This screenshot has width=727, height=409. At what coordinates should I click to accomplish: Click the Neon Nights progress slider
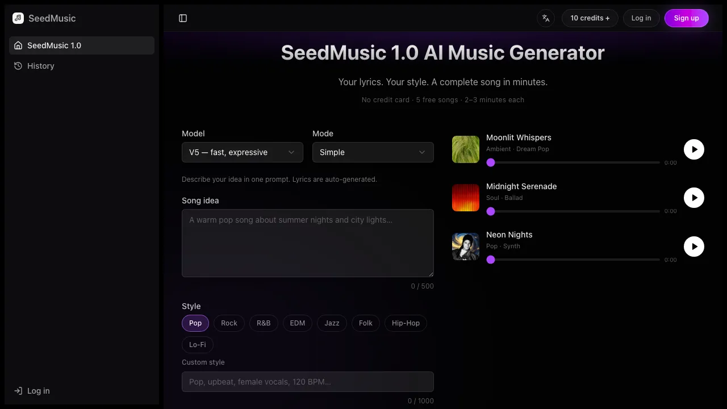574,260
